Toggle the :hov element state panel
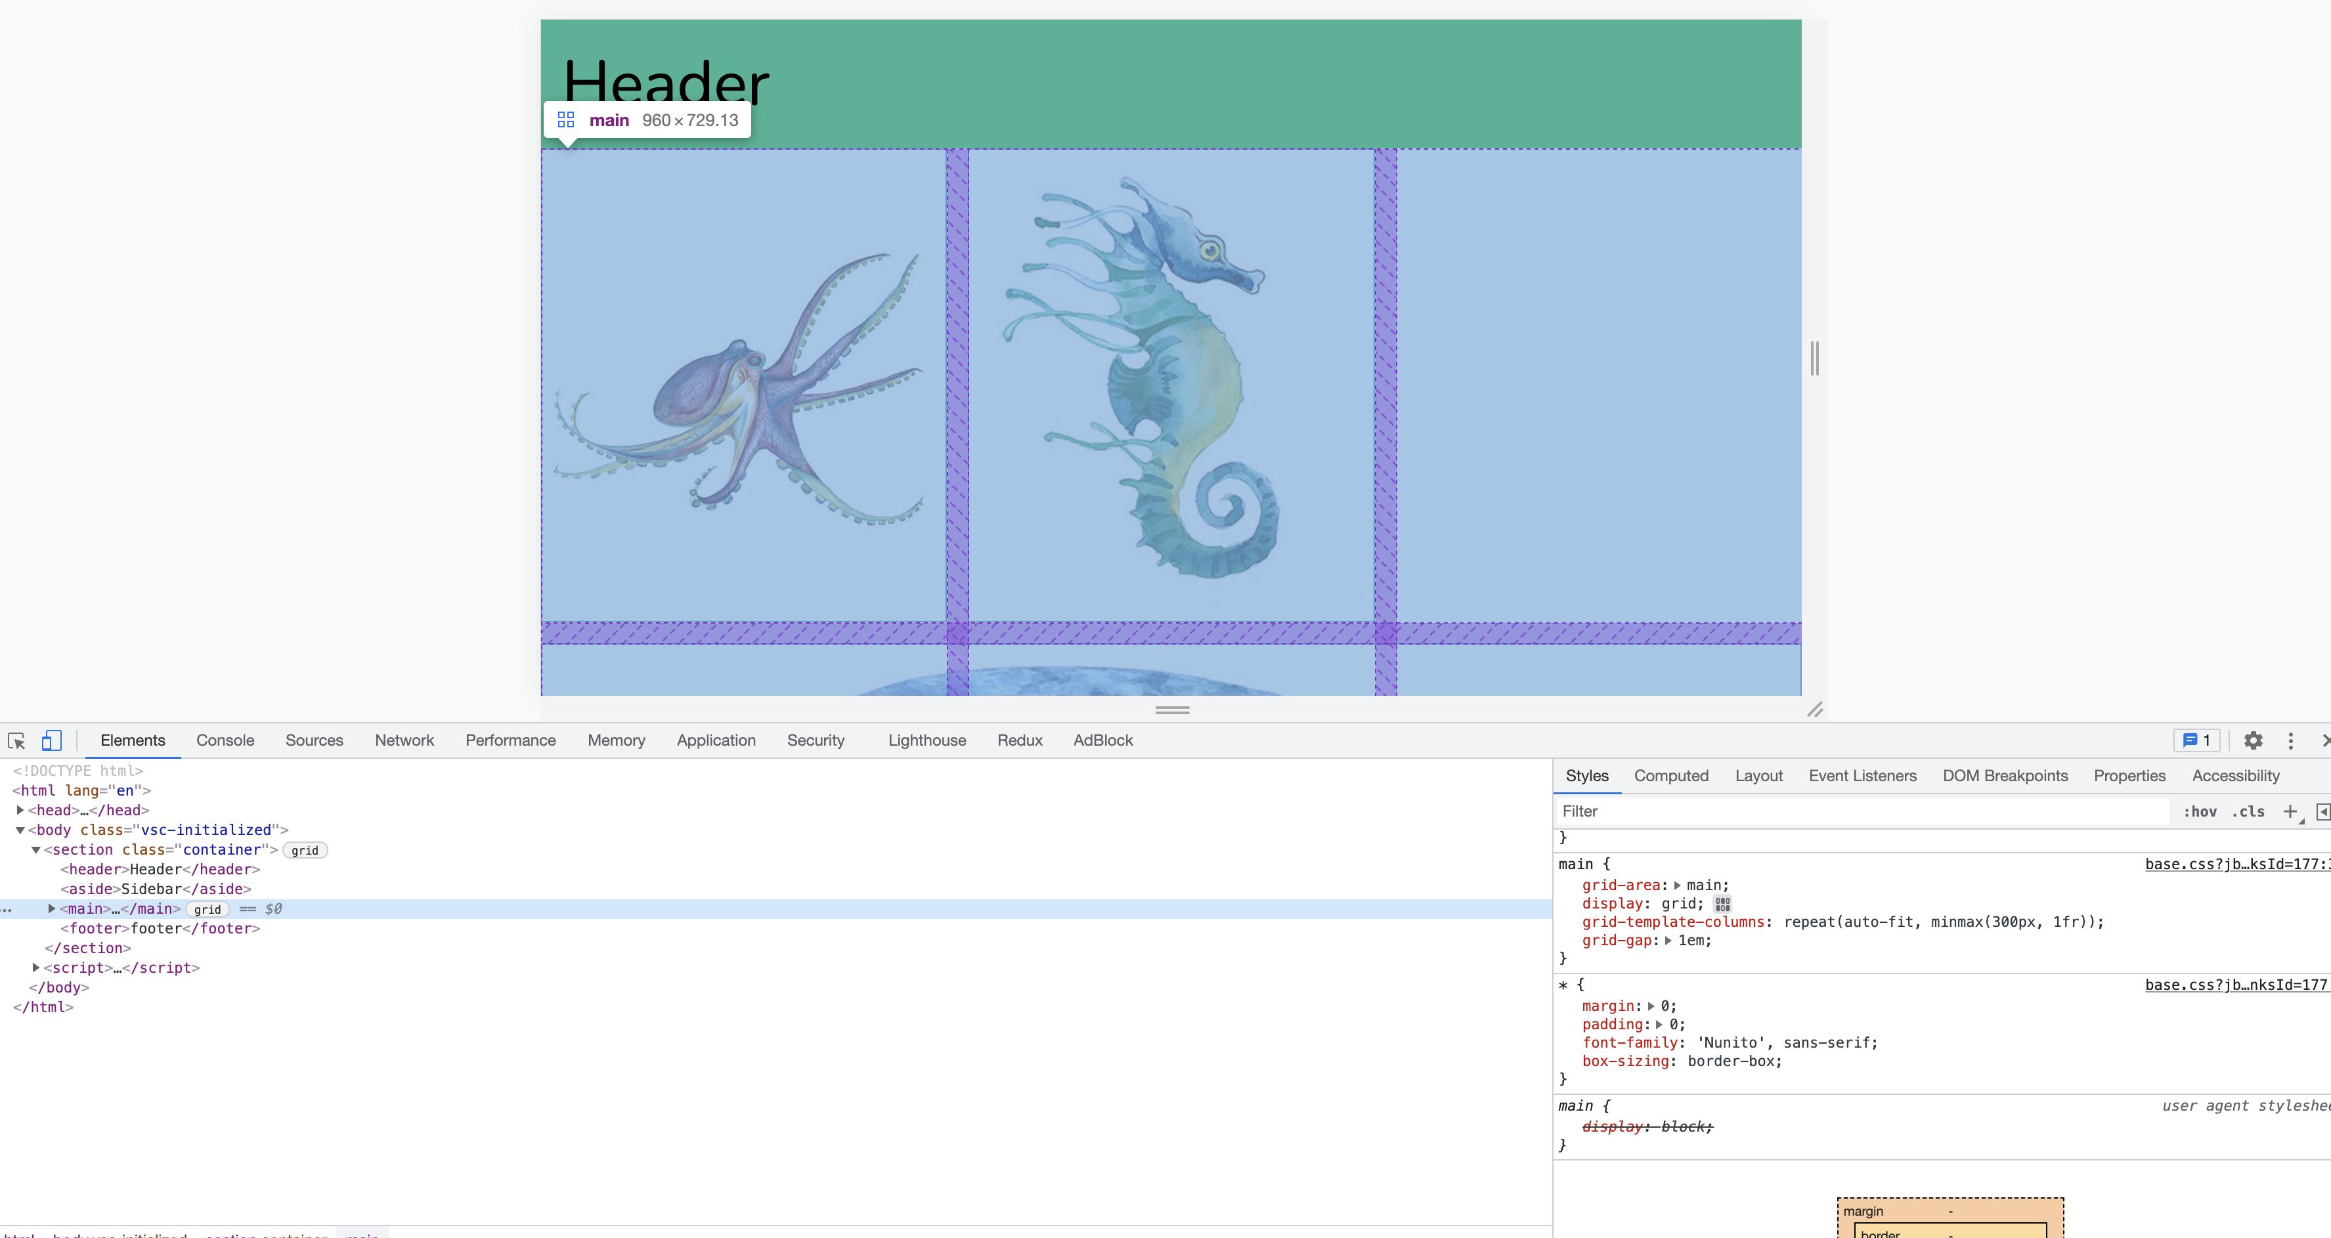Image resolution: width=2331 pixels, height=1238 pixels. 2200,811
